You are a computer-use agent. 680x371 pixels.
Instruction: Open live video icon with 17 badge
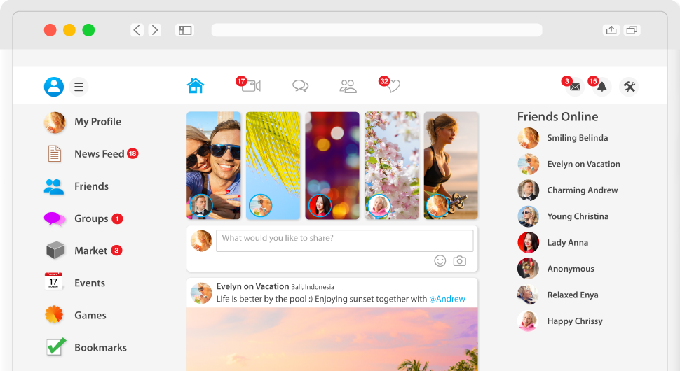(x=250, y=86)
